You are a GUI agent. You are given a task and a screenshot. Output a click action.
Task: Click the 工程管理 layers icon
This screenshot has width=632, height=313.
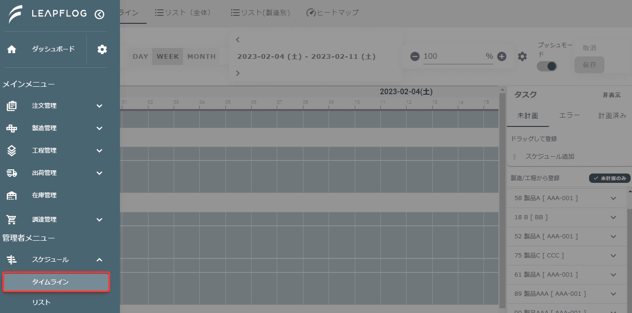[12, 151]
